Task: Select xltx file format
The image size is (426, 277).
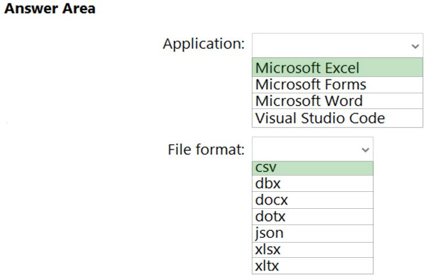Action: pyautogui.click(x=313, y=265)
